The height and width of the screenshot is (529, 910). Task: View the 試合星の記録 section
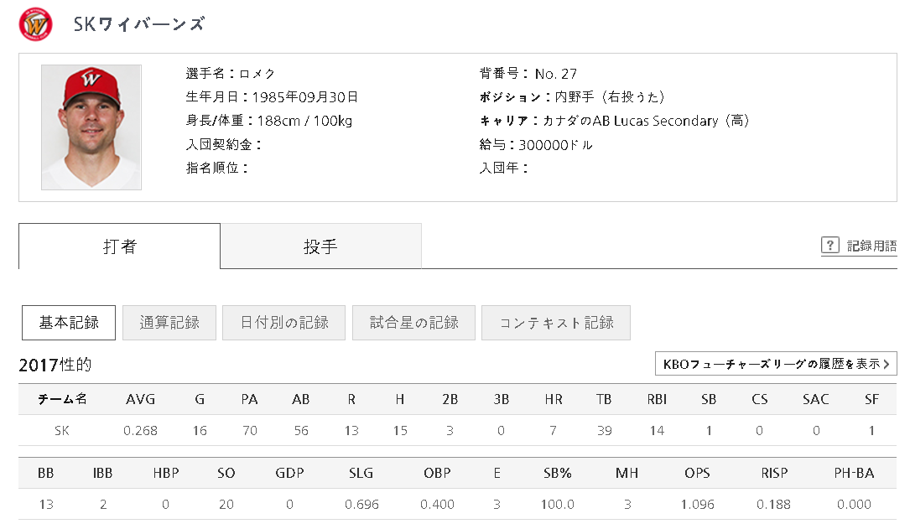coord(413,323)
